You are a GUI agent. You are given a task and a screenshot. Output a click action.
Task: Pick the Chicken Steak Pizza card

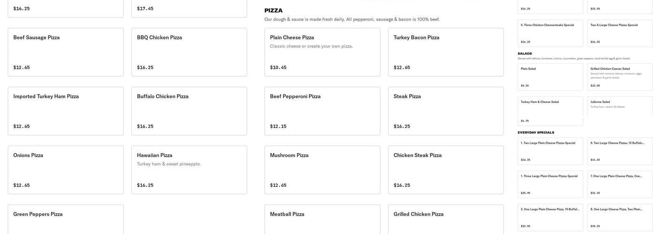pos(446,170)
